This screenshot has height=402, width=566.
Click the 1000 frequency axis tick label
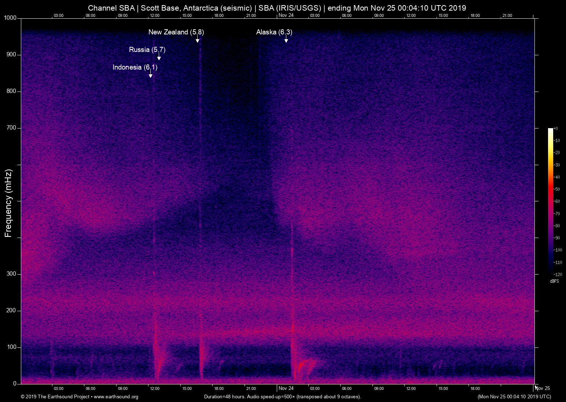coord(10,18)
